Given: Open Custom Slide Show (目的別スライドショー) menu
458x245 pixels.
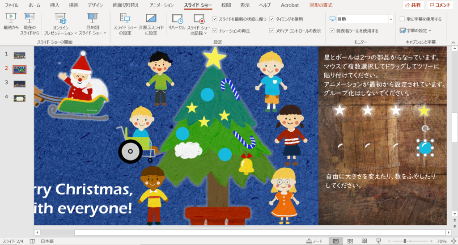Looking at the screenshot, I should (92, 24).
